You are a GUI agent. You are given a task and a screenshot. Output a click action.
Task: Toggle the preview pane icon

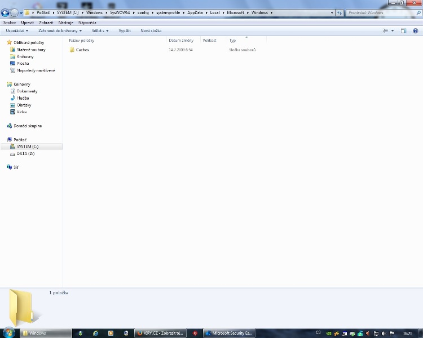(403, 30)
